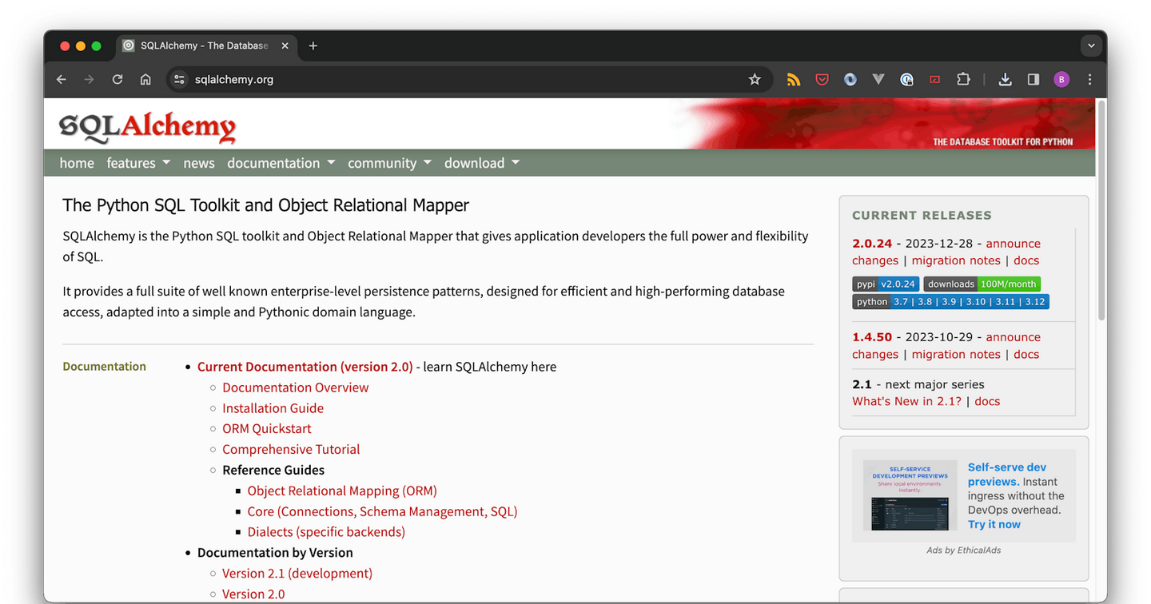Click the site information icon in address bar
Viewport: 1151px width, 604px height.
179,79
